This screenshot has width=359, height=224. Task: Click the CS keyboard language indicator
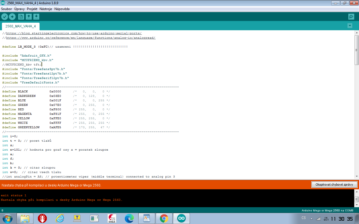coord(304,218)
